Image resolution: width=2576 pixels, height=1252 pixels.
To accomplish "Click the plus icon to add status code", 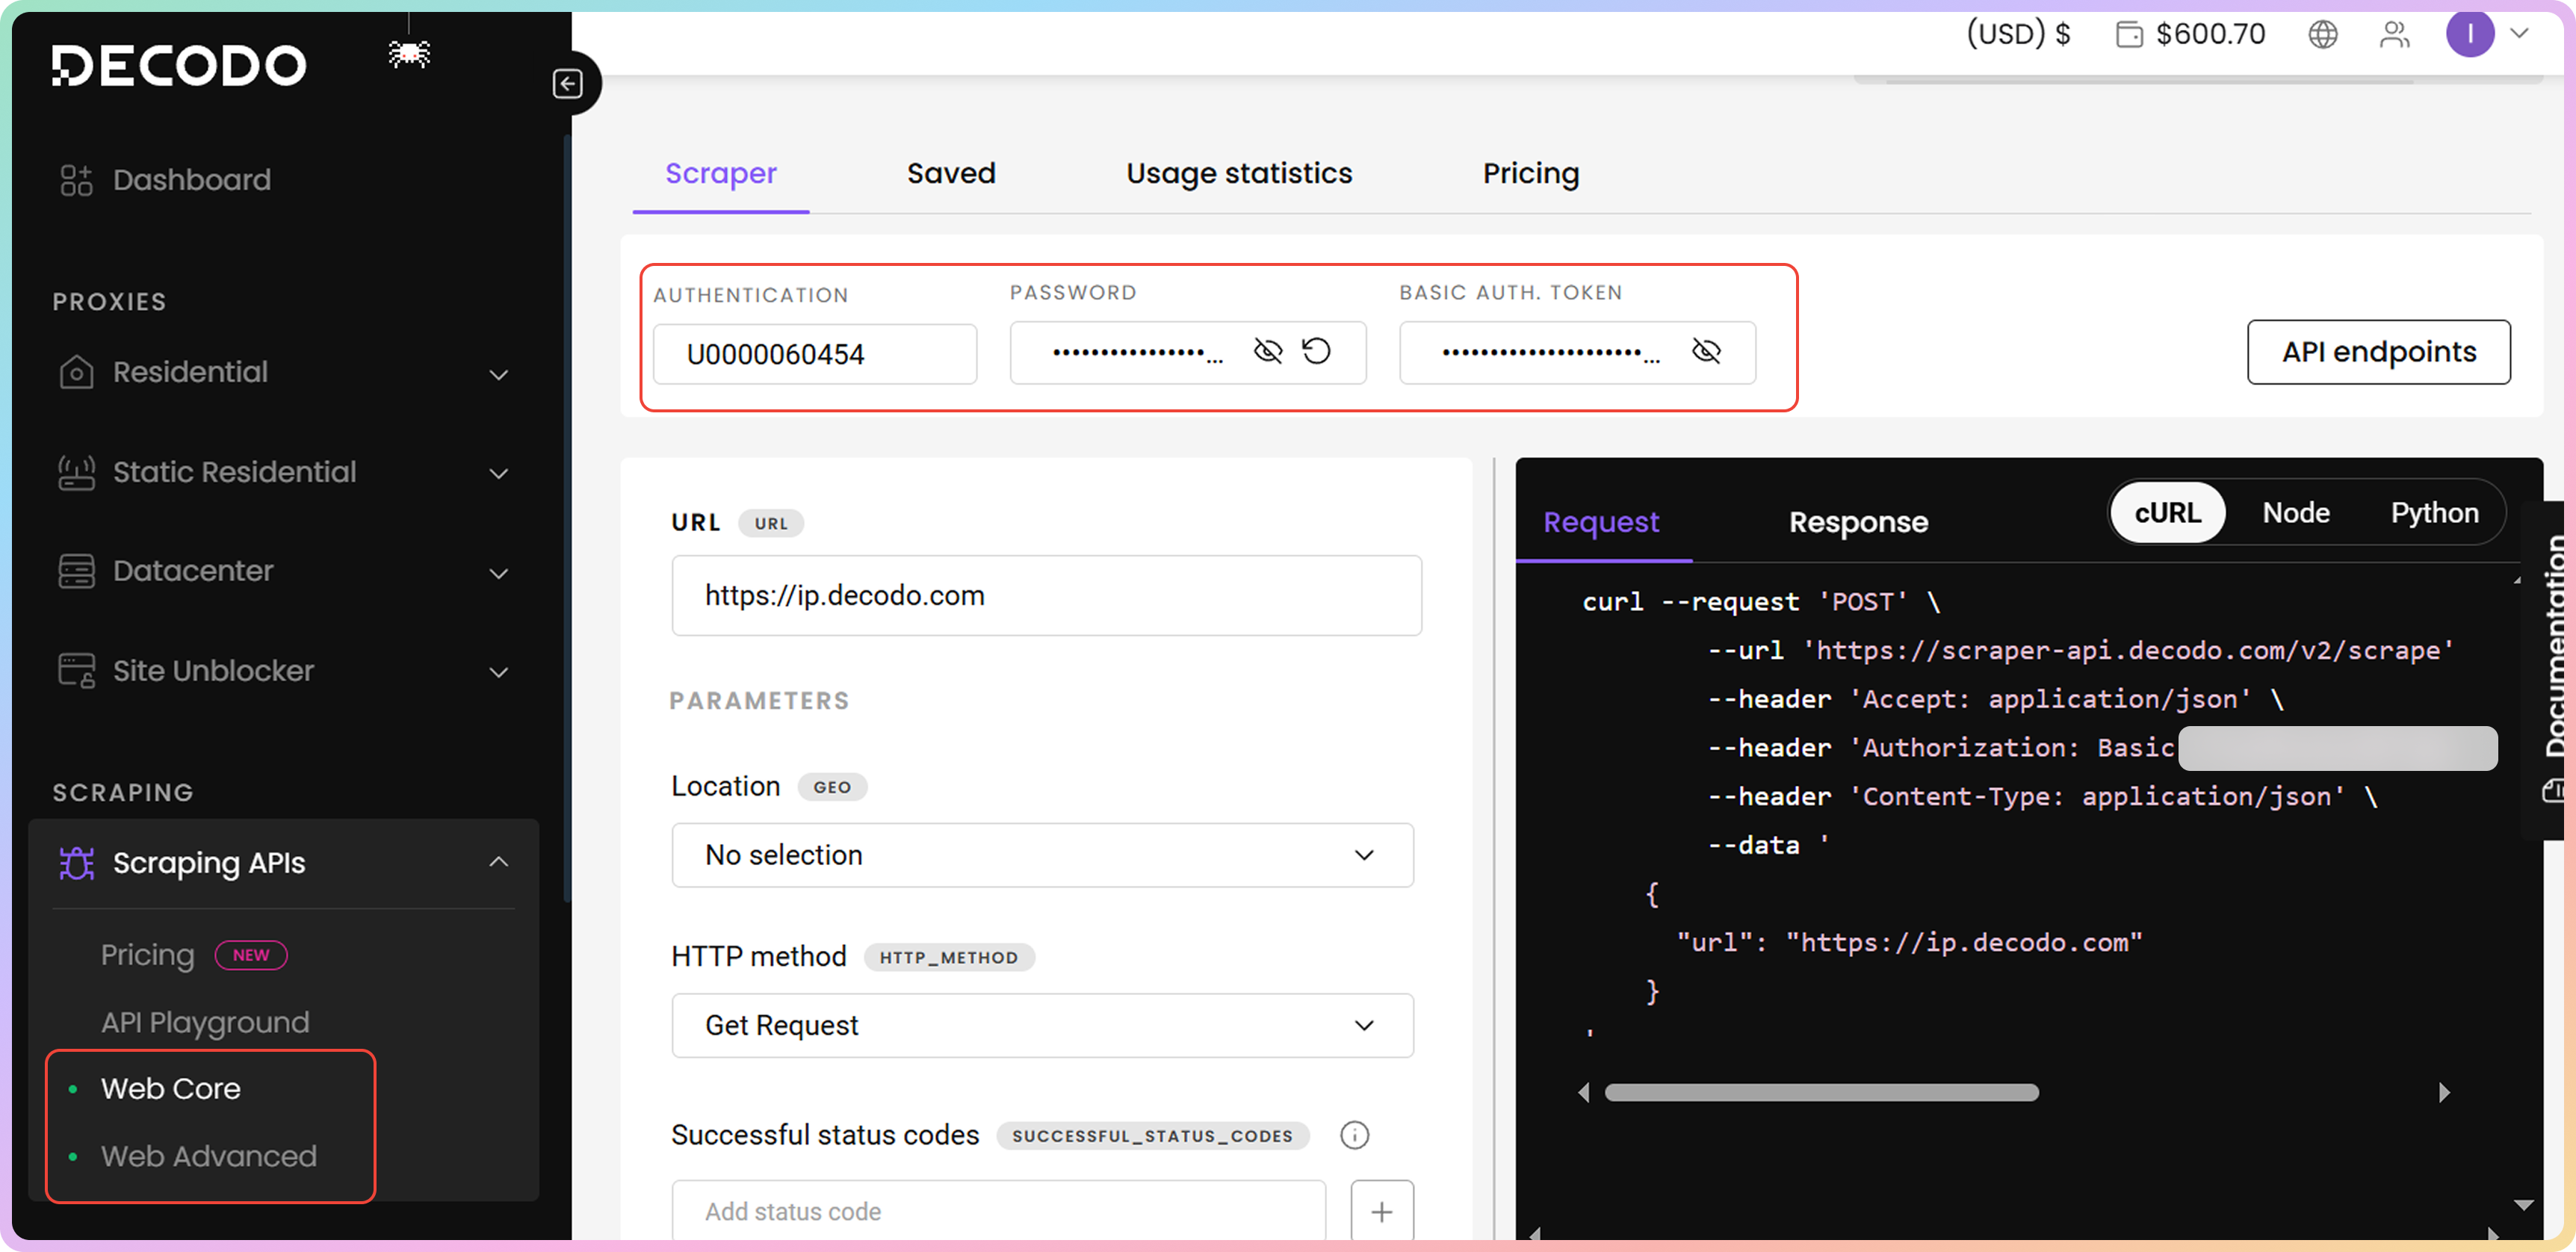I will click(1381, 1211).
